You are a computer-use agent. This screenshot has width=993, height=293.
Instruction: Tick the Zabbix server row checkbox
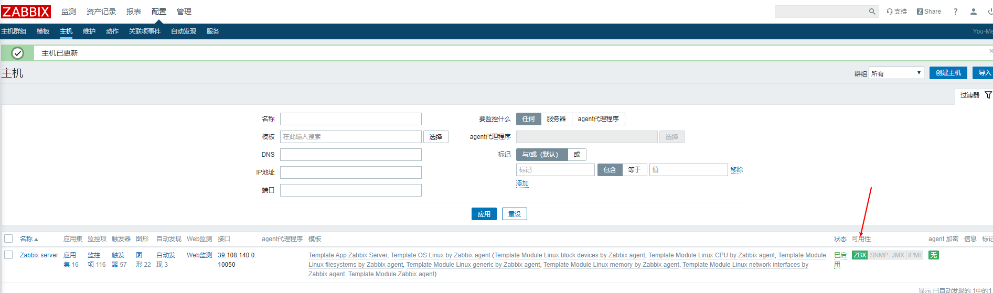[x=8, y=255]
